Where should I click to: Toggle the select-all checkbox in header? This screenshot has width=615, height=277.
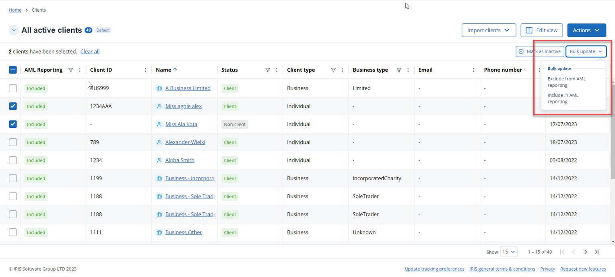(13, 70)
